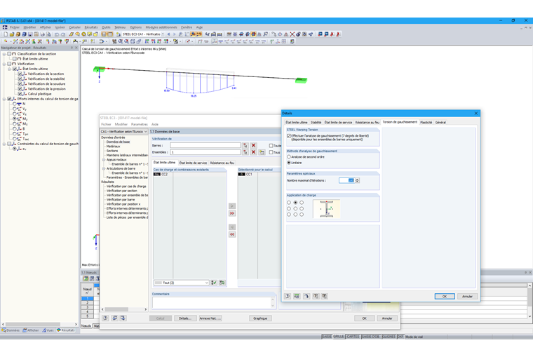Click pick-select icon next to Ensembles input
Viewport: 533px width, 357px height.
coord(245,152)
